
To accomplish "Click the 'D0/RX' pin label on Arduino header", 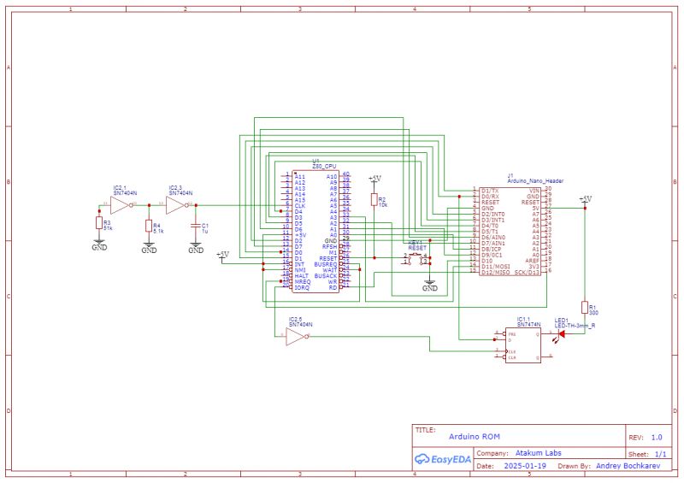I will (490, 197).
